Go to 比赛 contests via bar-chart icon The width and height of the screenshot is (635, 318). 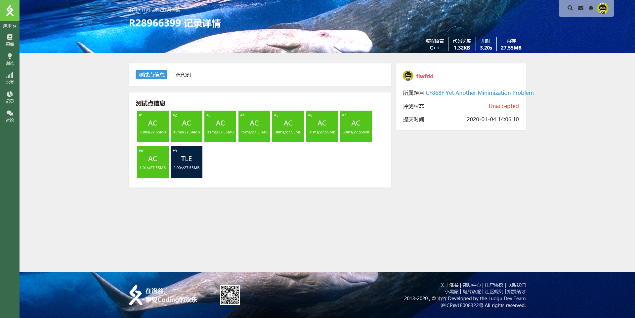[10, 78]
